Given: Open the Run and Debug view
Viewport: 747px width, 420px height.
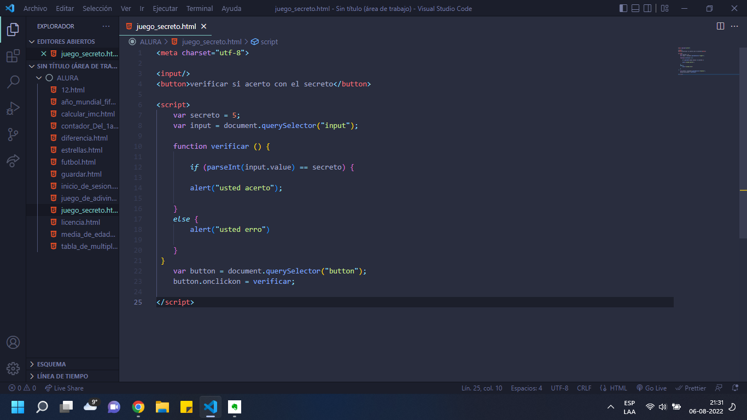Looking at the screenshot, I should click(13, 108).
